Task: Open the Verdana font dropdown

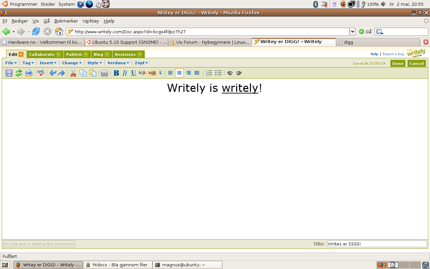Action: point(118,63)
